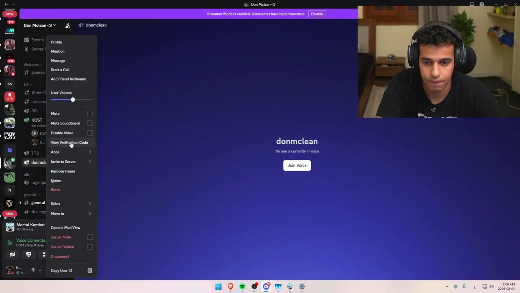Image resolution: width=520 pixels, height=293 pixels.
Task: Open the #general text channel
Action: [x=35, y=203]
